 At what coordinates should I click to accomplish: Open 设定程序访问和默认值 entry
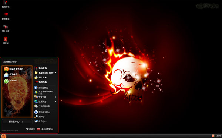click(x=44, y=92)
